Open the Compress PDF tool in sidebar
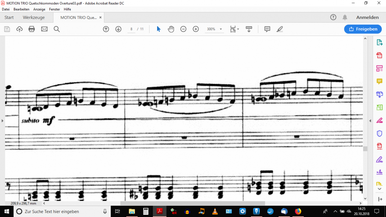The width and height of the screenshot is (386, 217). coord(379,146)
